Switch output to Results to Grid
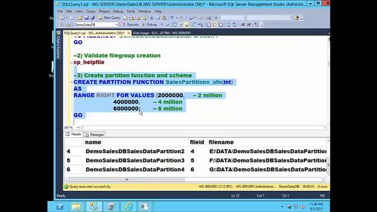 [214, 25]
